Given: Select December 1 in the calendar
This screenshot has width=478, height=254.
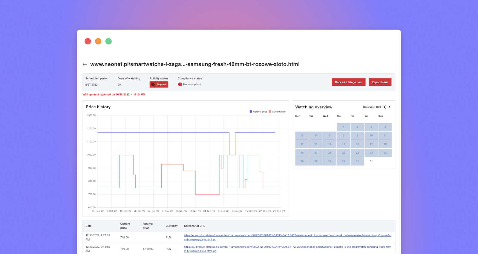Looking at the screenshot, I should (344, 127).
